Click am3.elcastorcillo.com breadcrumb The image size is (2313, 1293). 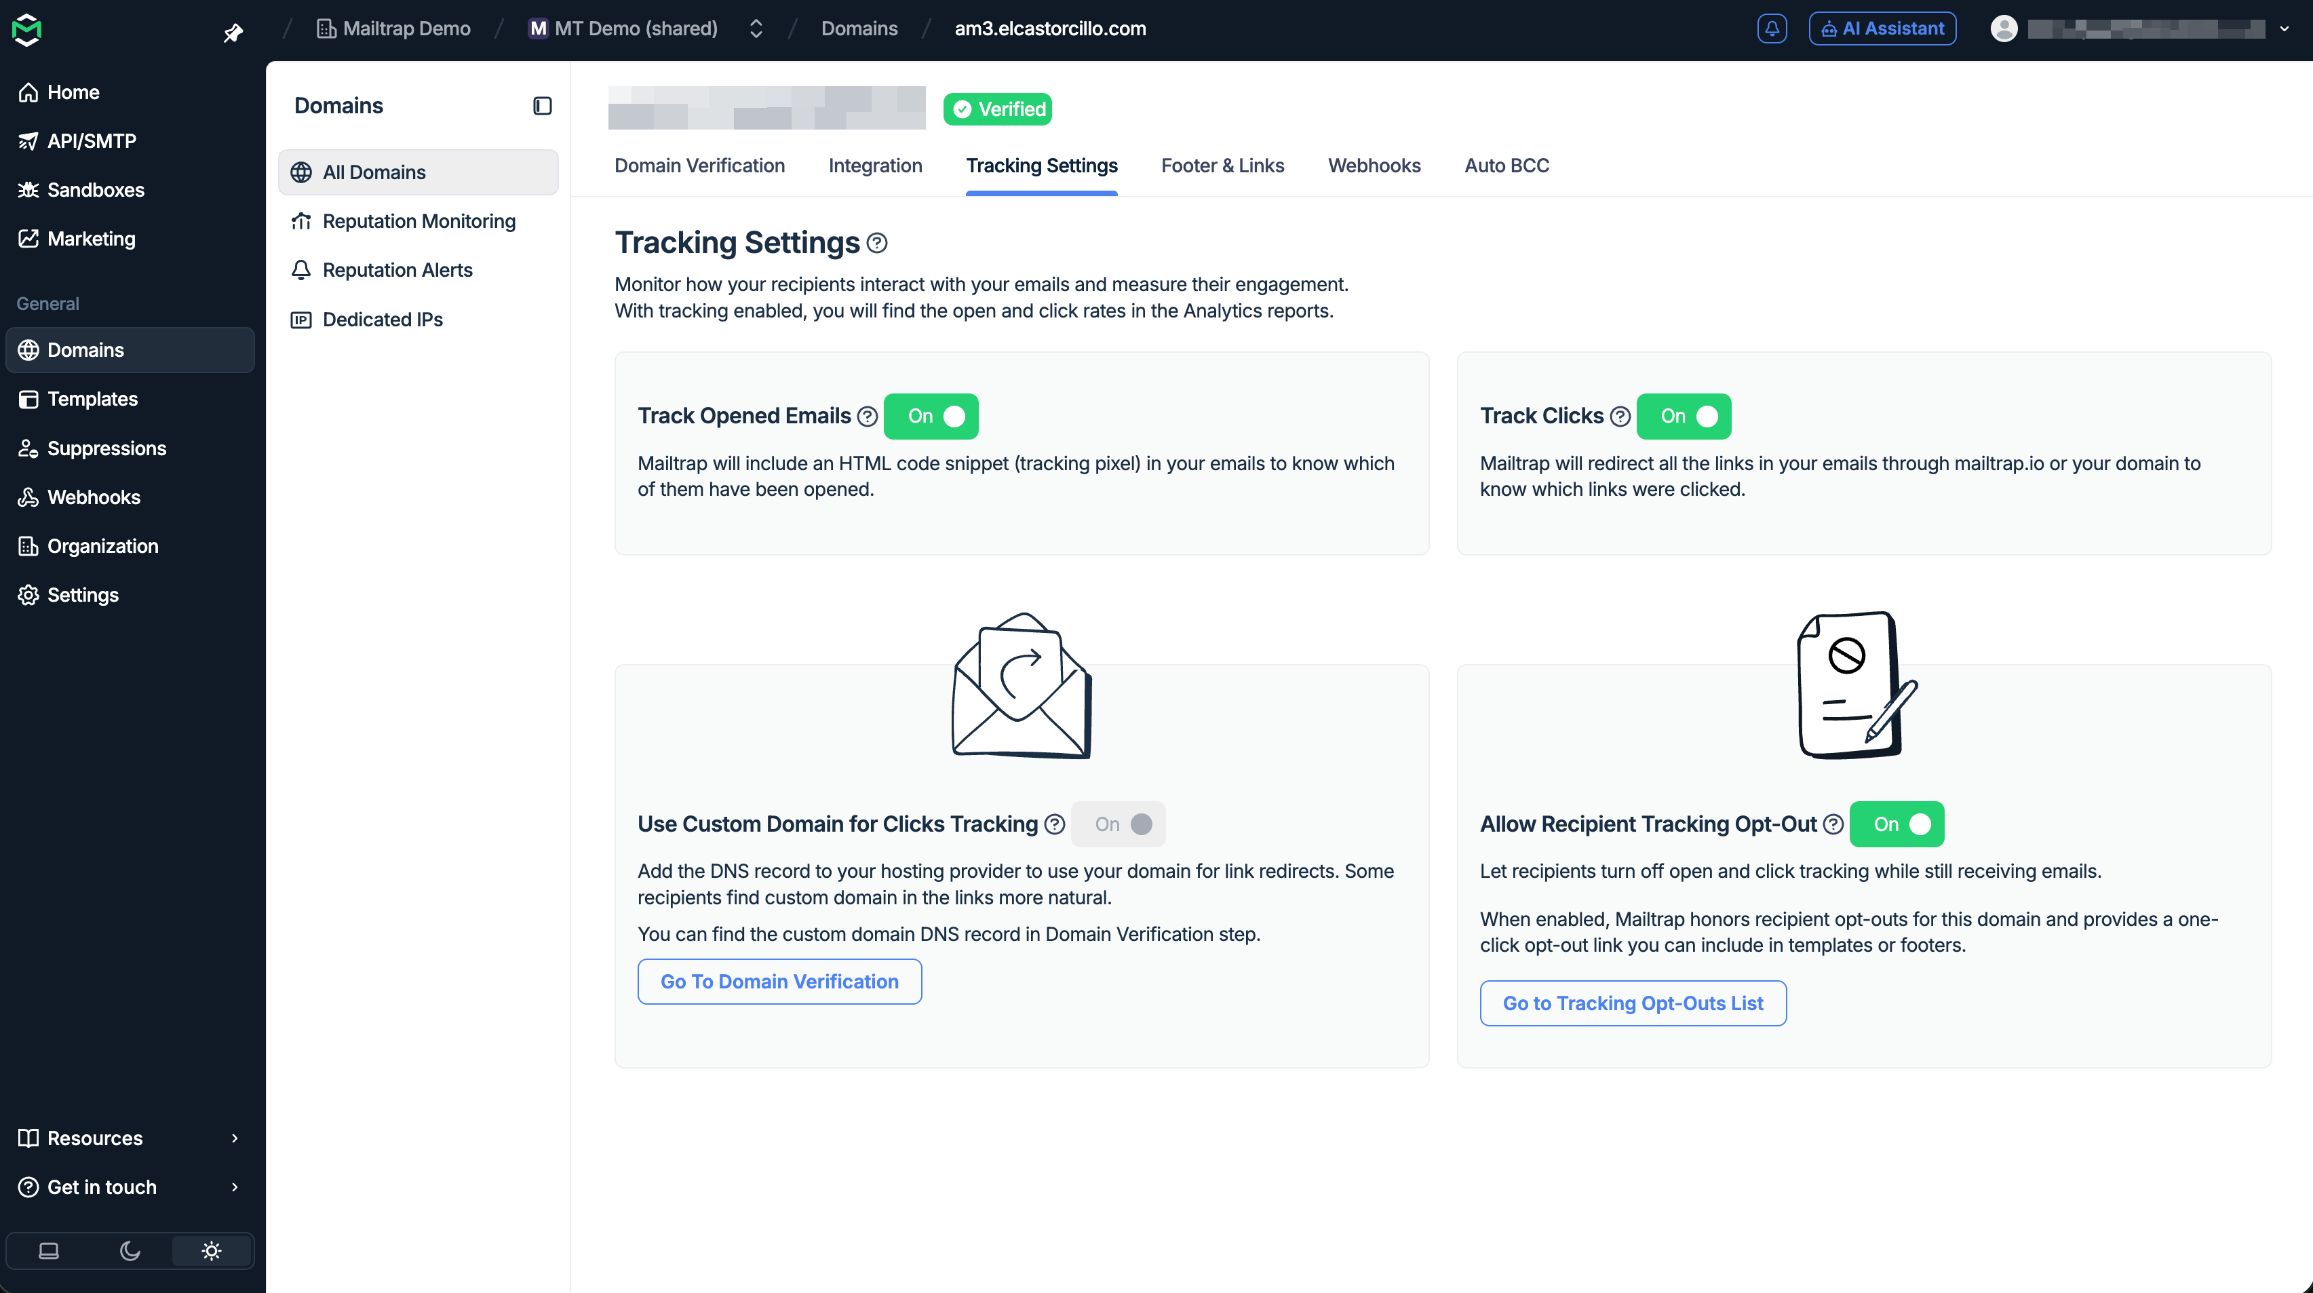click(1051, 28)
